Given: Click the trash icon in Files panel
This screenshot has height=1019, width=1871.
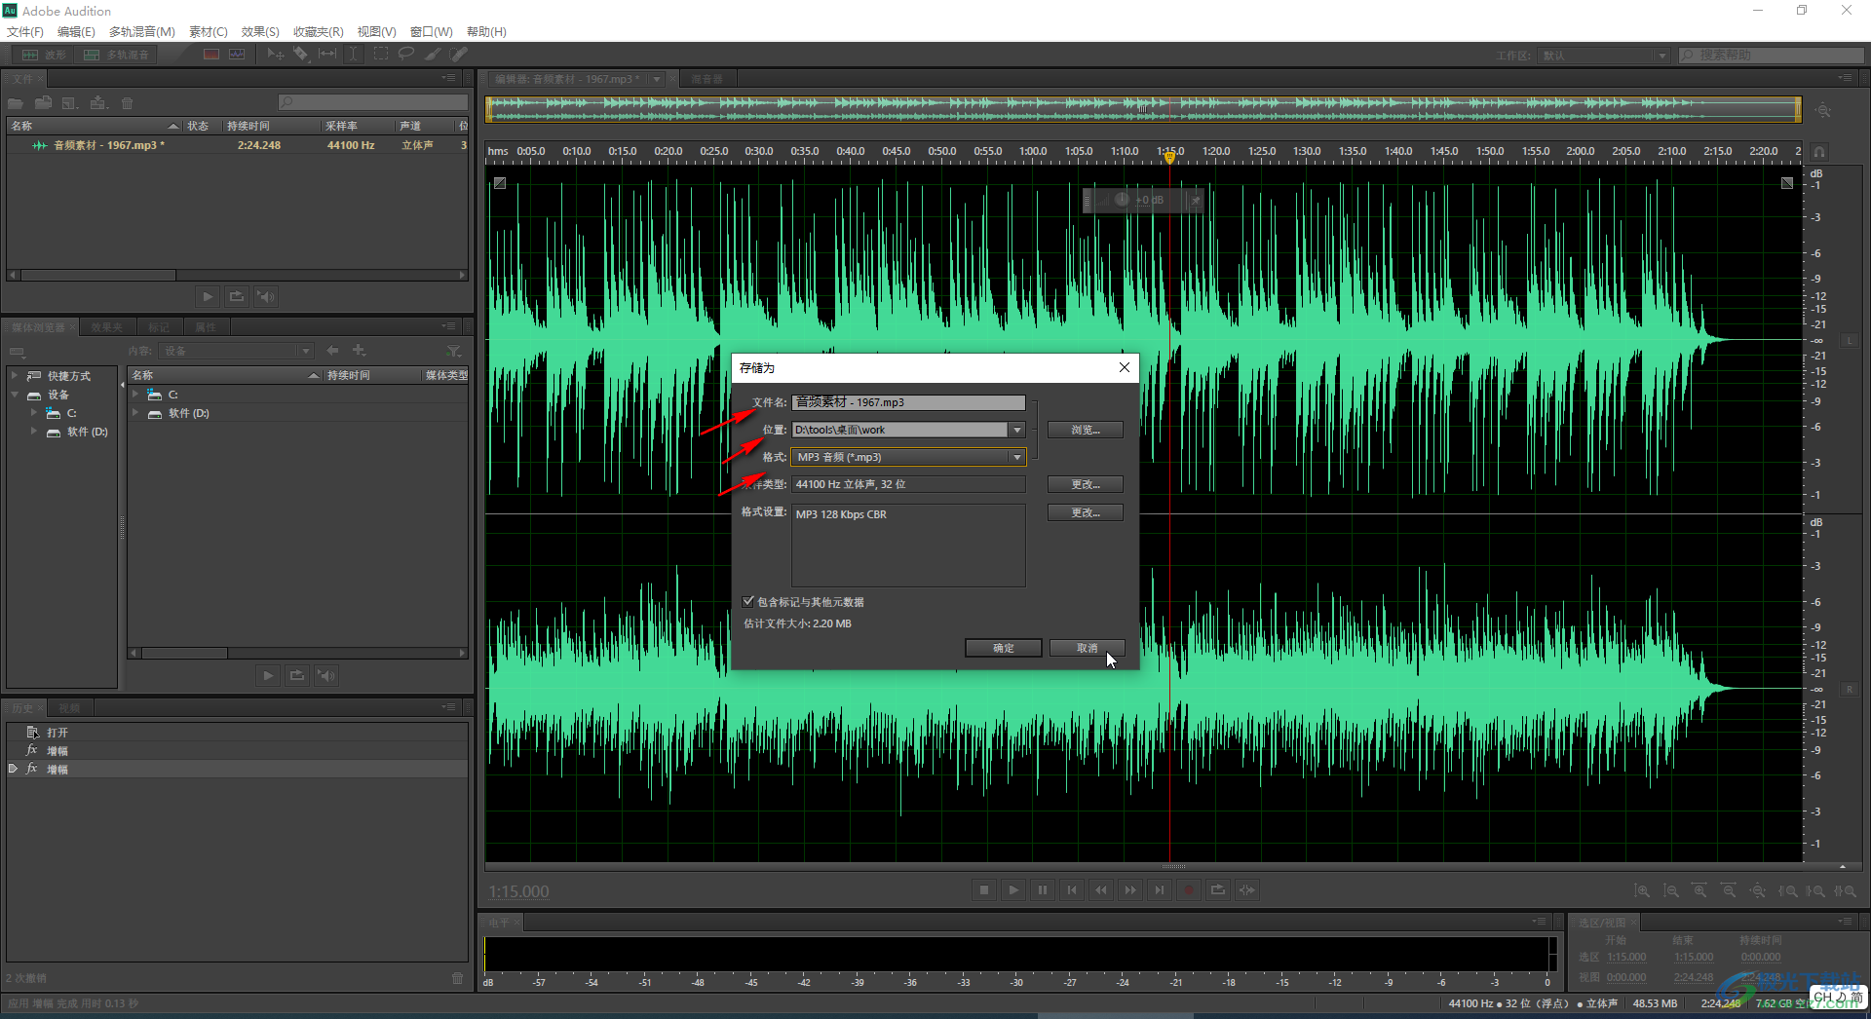Looking at the screenshot, I should 127,103.
